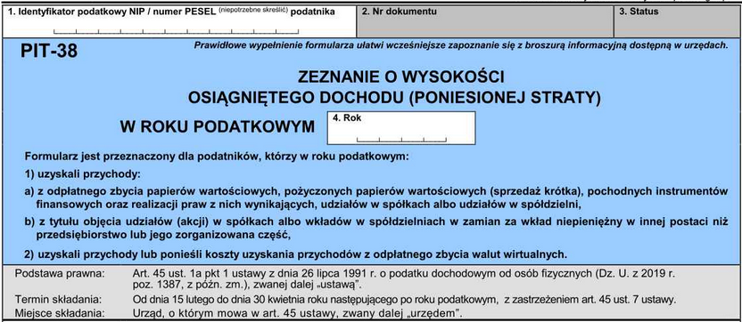
Task: Focus the Rok year input box
Action: point(401,128)
